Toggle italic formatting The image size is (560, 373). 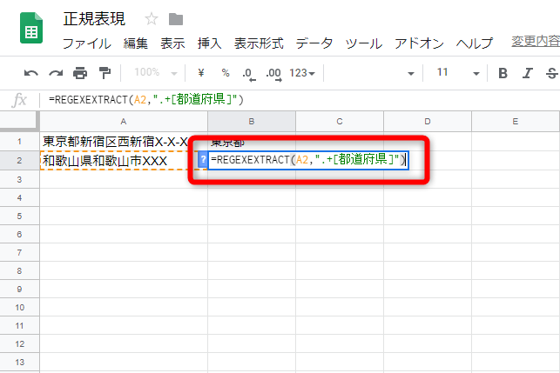pyautogui.click(x=528, y=73)
